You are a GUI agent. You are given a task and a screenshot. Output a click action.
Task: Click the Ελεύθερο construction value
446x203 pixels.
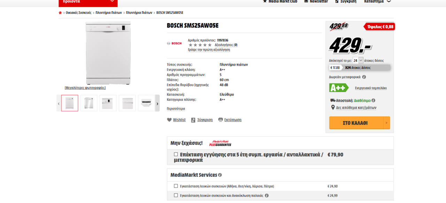[227, 95]
